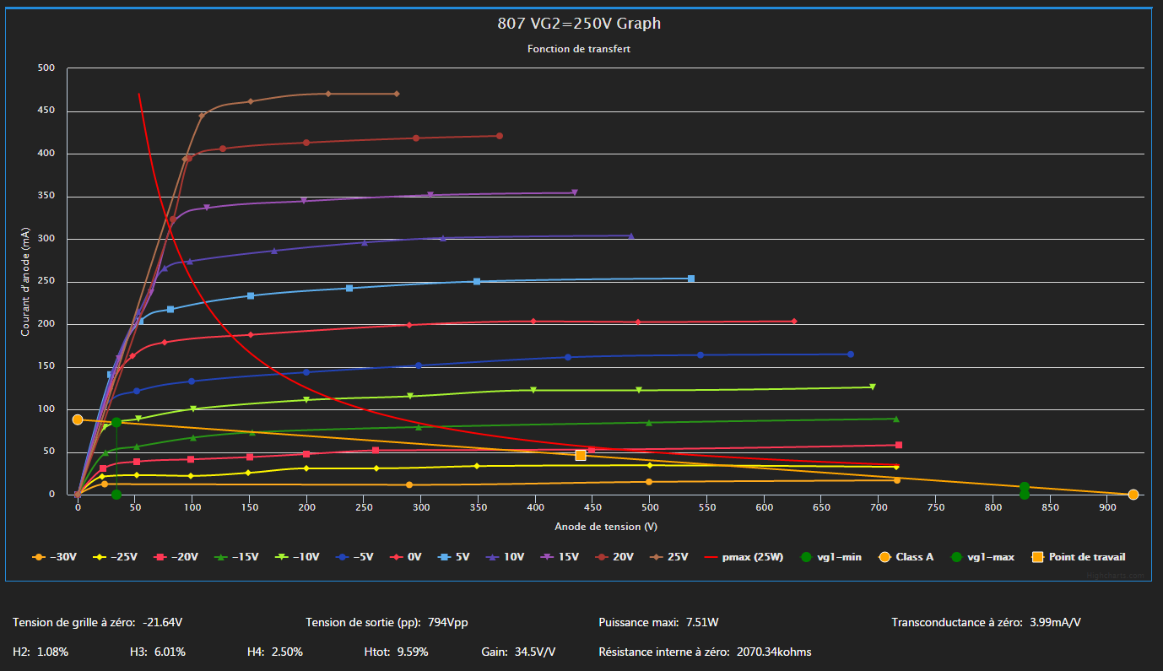1163x671 pixels.
Task: Hide the 0V curve via legend
Action: tap(404, 557)
